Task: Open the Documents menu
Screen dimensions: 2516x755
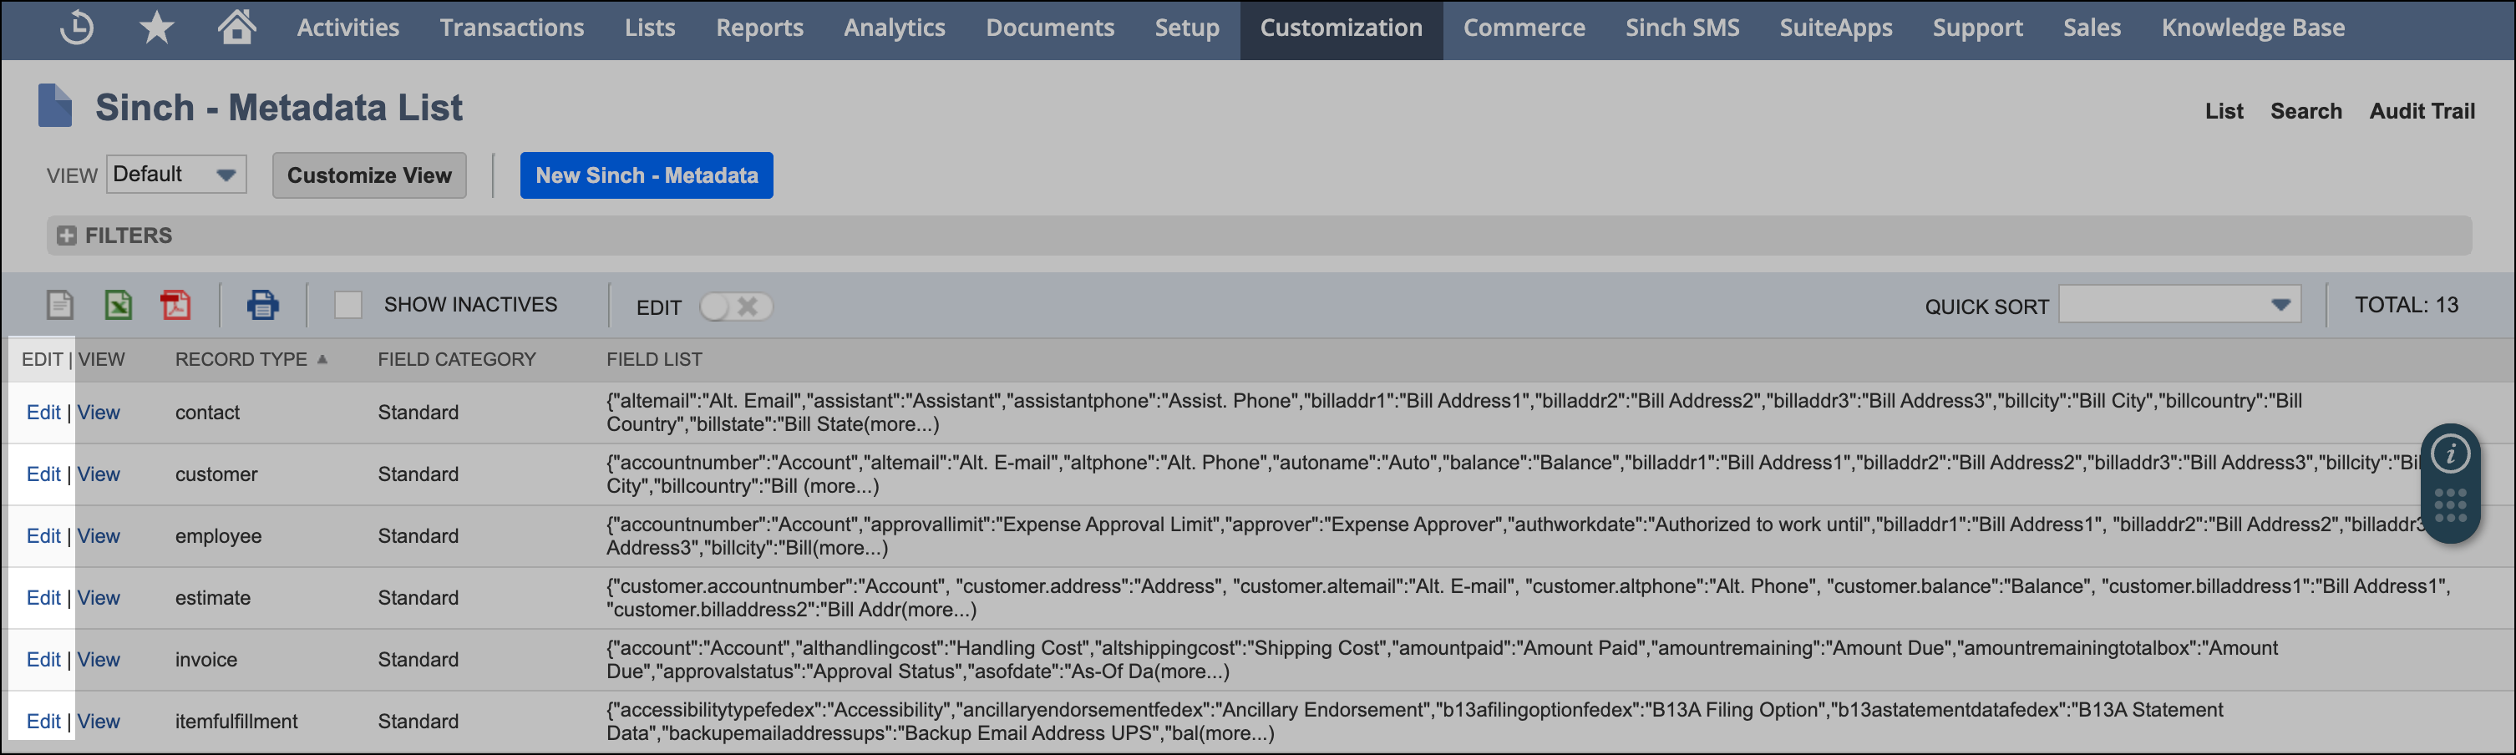Action: 1050,28
